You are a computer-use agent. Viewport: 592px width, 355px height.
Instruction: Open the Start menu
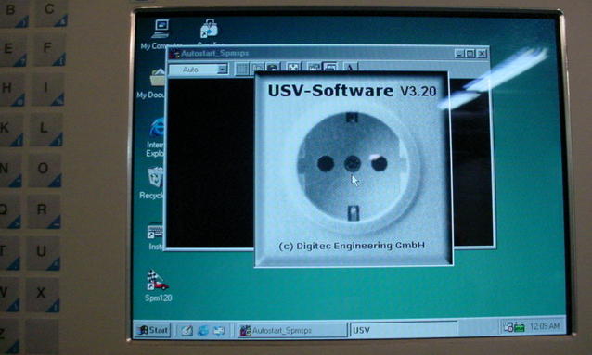click(153, 331)
